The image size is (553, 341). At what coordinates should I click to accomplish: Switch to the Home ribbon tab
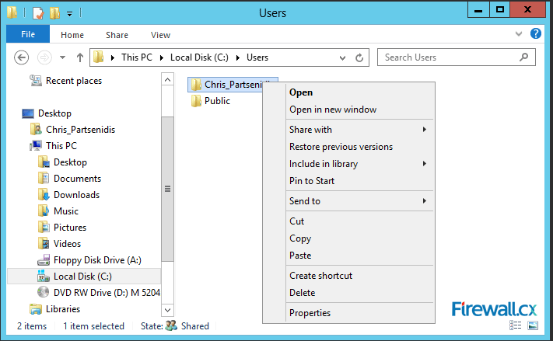(x=72, y=35)
